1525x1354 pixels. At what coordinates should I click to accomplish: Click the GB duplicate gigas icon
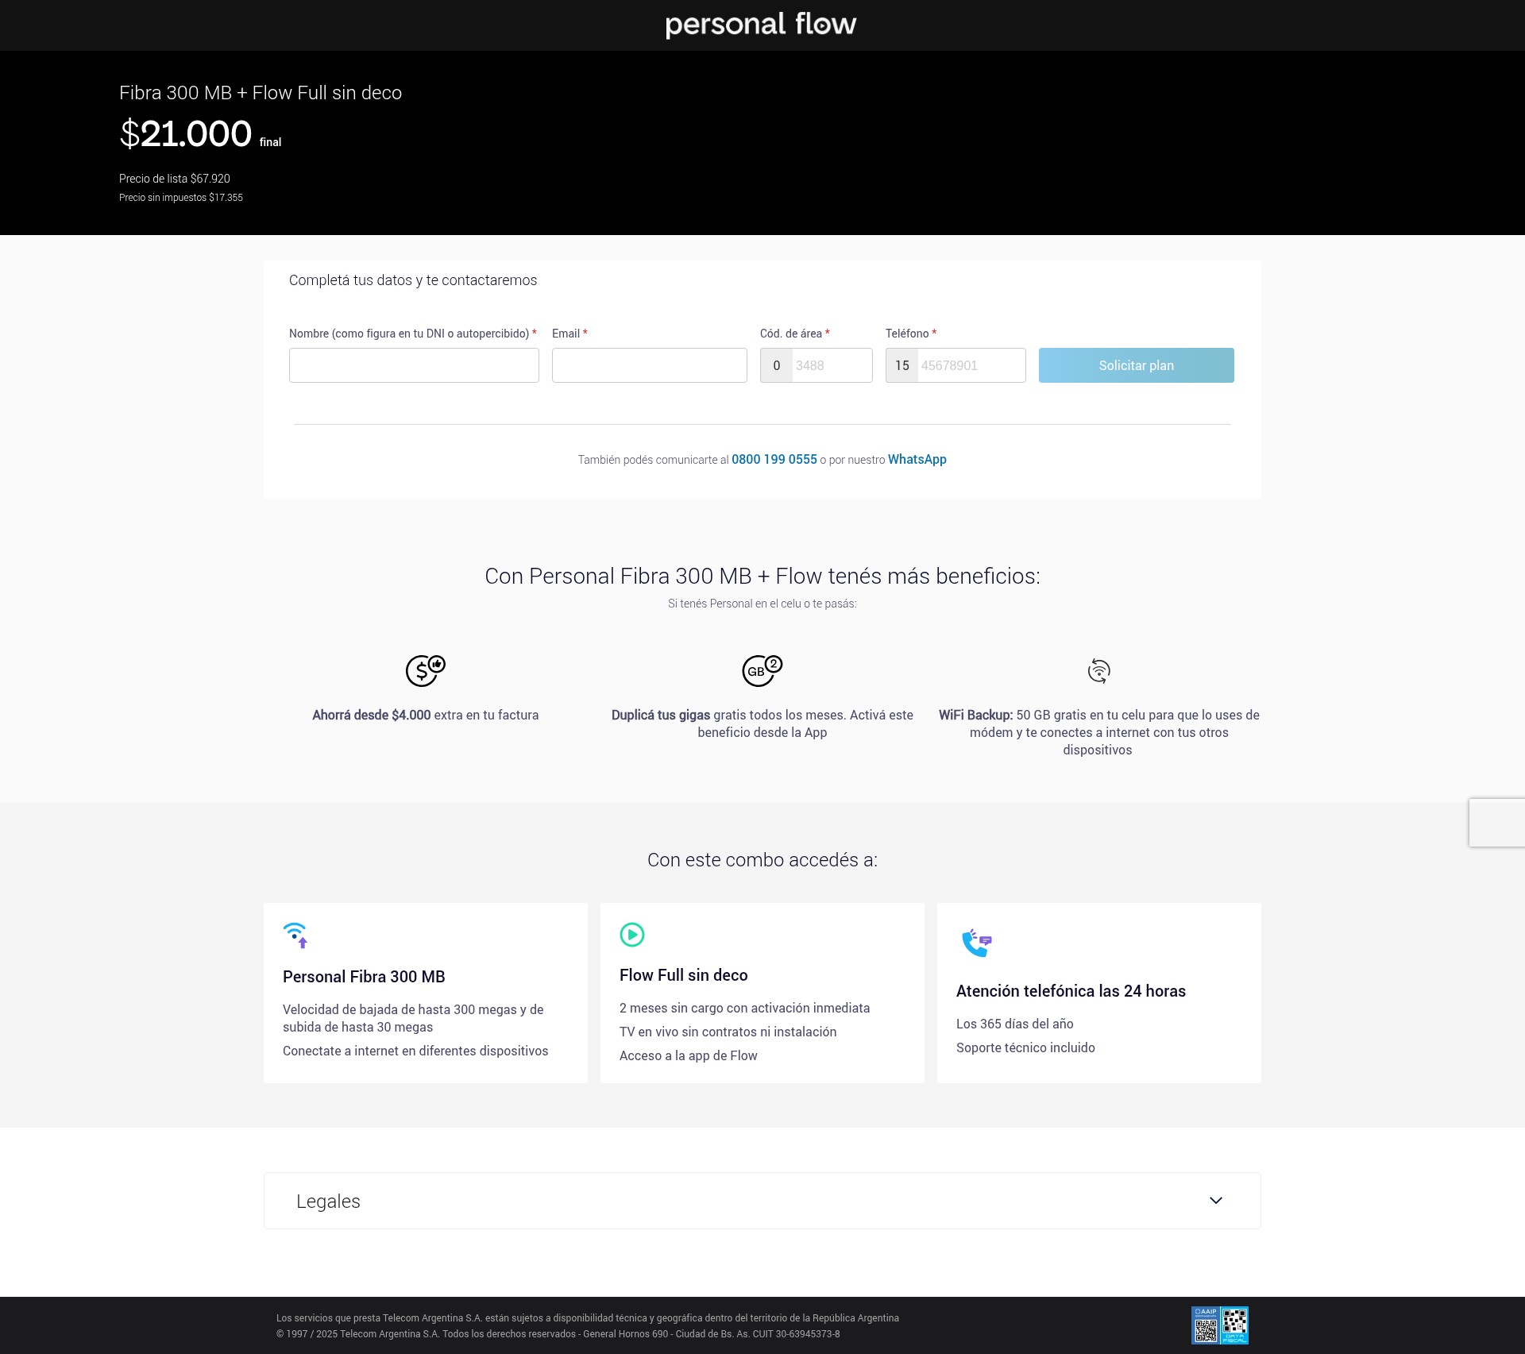point(762,670)
